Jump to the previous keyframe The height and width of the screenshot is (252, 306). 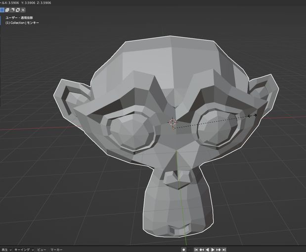202,250
